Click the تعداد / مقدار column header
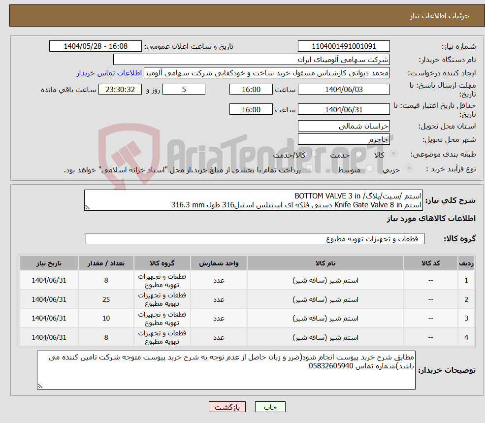485x423 pixels. pyautogui.click(x=106, y=263)
